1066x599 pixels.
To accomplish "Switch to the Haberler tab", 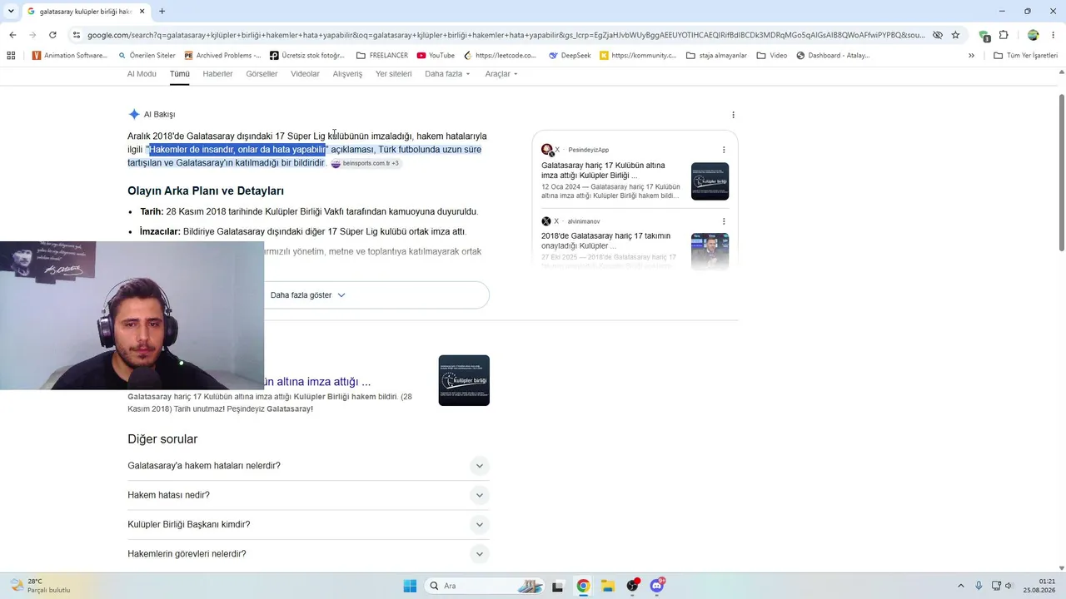I will click(218, 74).
